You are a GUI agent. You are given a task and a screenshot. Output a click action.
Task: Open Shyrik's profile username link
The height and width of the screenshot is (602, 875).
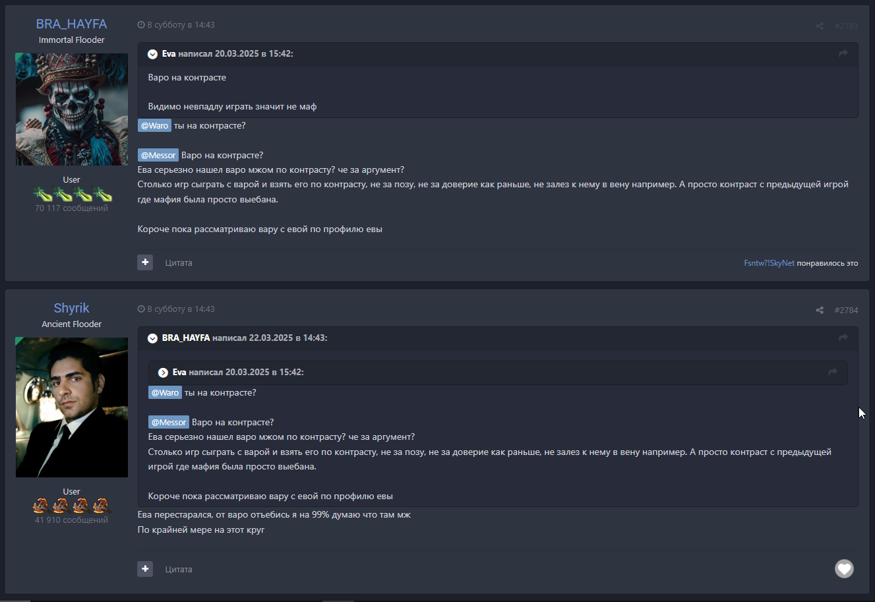pyautogui.click(x=71, y=308)
